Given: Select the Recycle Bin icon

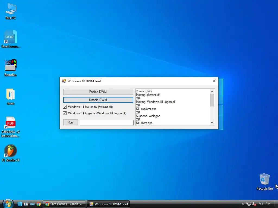Looking at the screenshot, I should [264, 182].
